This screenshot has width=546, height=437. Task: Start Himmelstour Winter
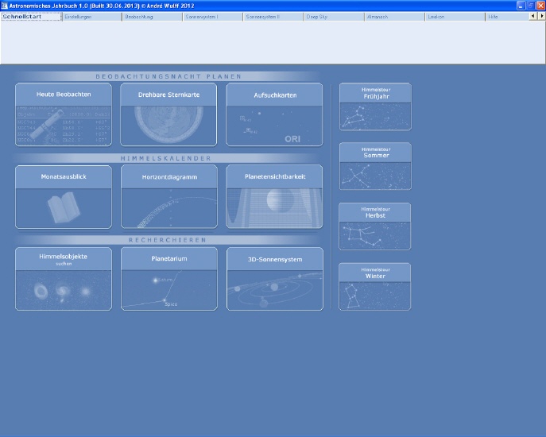pyautogui.click(x=375, y=286)
